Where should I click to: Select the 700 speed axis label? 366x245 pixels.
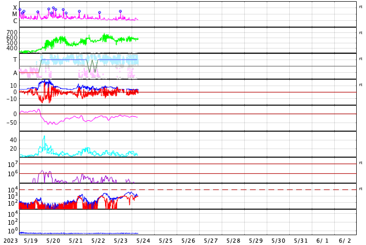pos(12,32)
